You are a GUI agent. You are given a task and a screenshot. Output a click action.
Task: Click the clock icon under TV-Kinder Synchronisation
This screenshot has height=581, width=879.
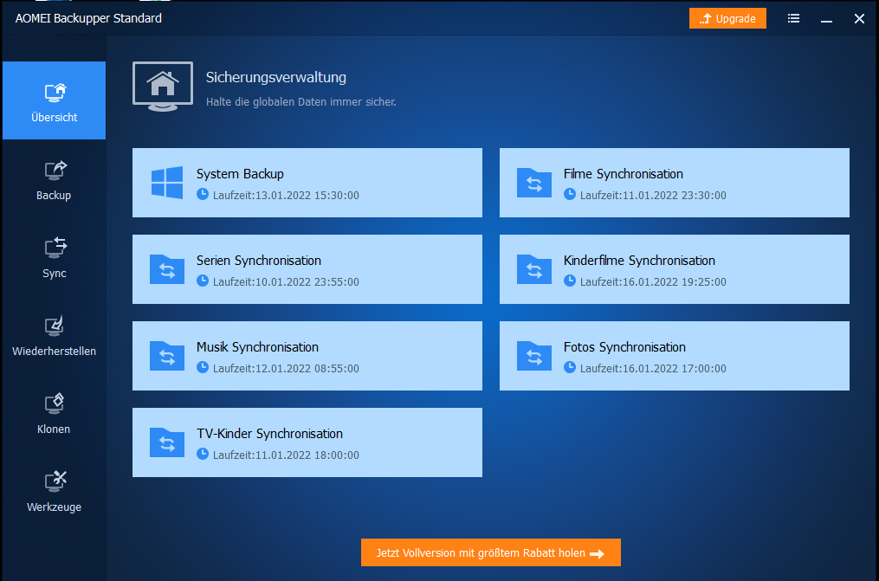[203, 454]
